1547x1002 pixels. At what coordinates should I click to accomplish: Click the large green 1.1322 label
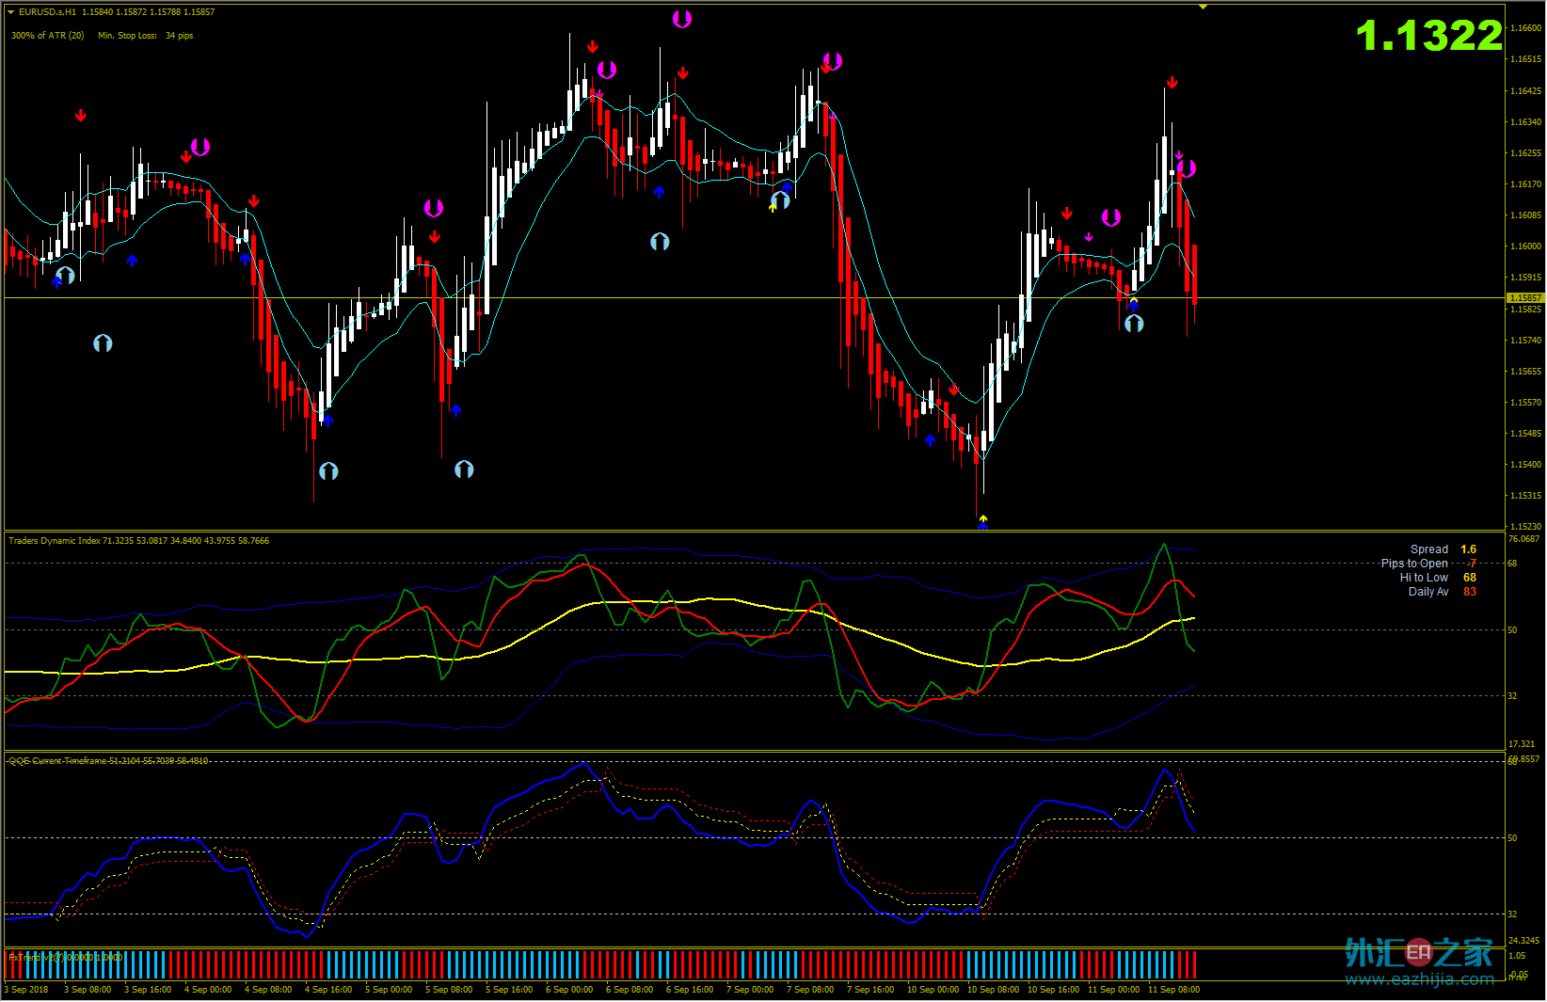tap(1428, 37)
